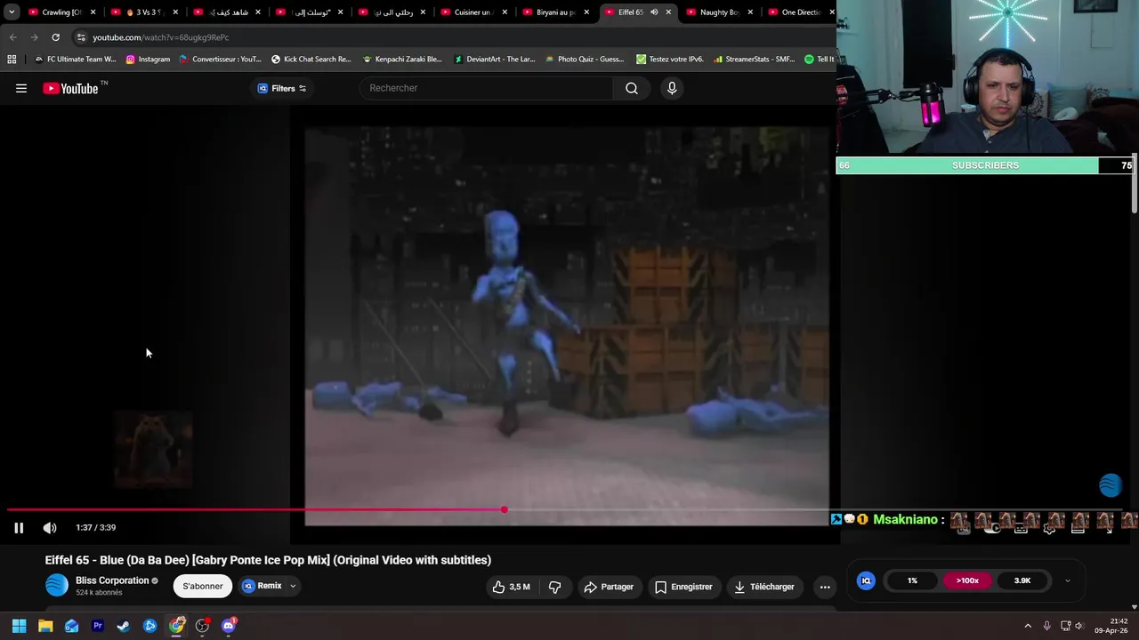The height and width of the screenshot is (640, 1139).
Task: Open Kenpachi Zaraki bookmark
Action: pos(401,60)
